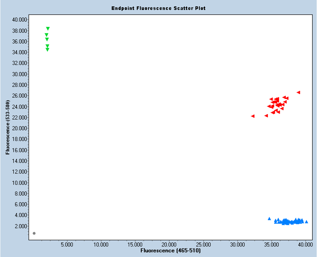Select the Fluorescence (533-580) y-axis label
Image resolution: width=317 pixels, height=257 pixels.
click(7, 128)
